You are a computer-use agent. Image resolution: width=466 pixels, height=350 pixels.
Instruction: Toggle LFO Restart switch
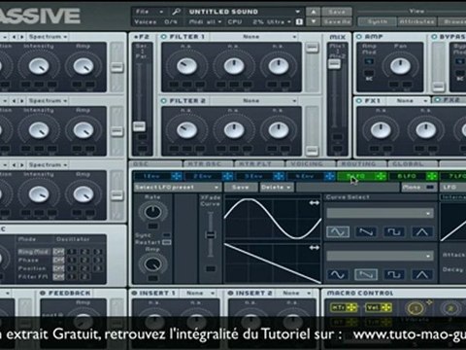tap(167, 242)
